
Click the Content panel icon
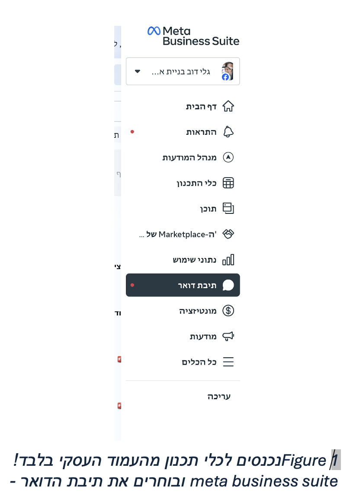coord(228,209)
